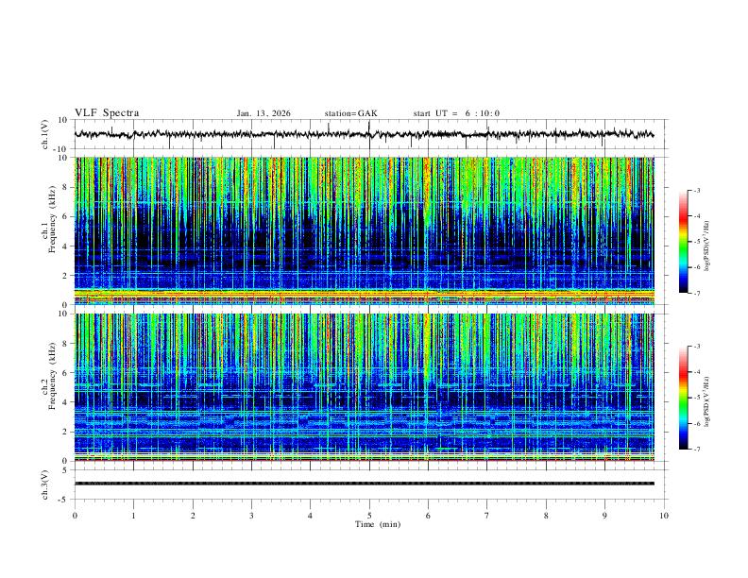
Task: Select the ch.2 "Frequency (kHz)" axis label
Action: click(52, 376)
